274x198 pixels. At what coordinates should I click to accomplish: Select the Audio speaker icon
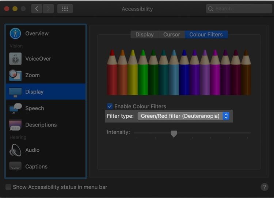tap(15, 150)
